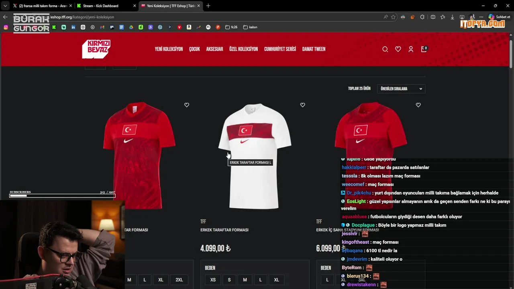
Task: Open the Google Drive bookmark icon
Action: [x=131, y=27]
